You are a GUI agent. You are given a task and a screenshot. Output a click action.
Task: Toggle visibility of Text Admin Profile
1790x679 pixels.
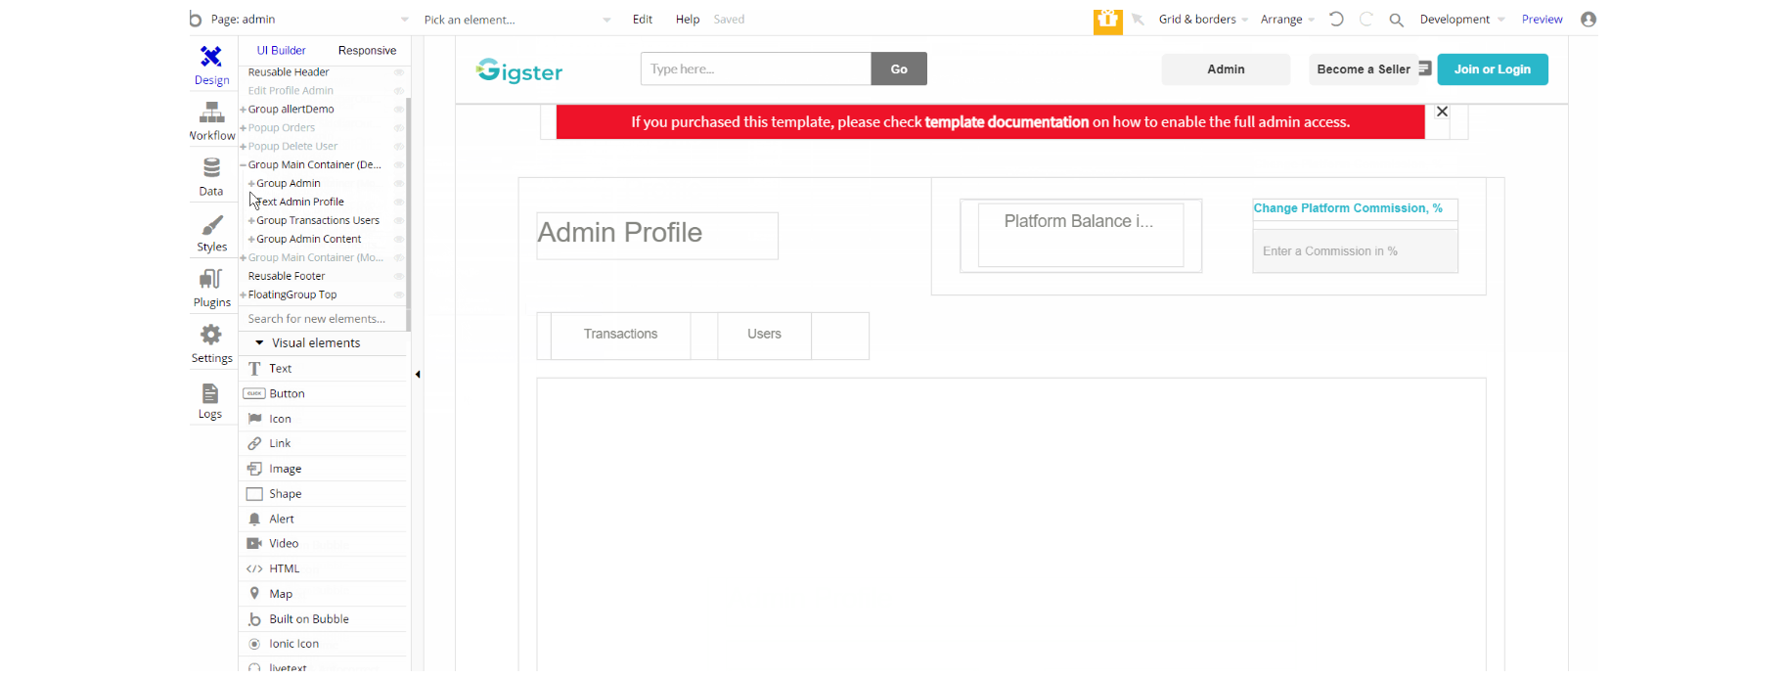398,203
